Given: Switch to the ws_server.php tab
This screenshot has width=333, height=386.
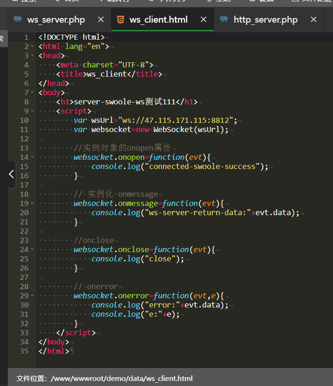Looking at the screenshot, I should (x=56, y=20).
